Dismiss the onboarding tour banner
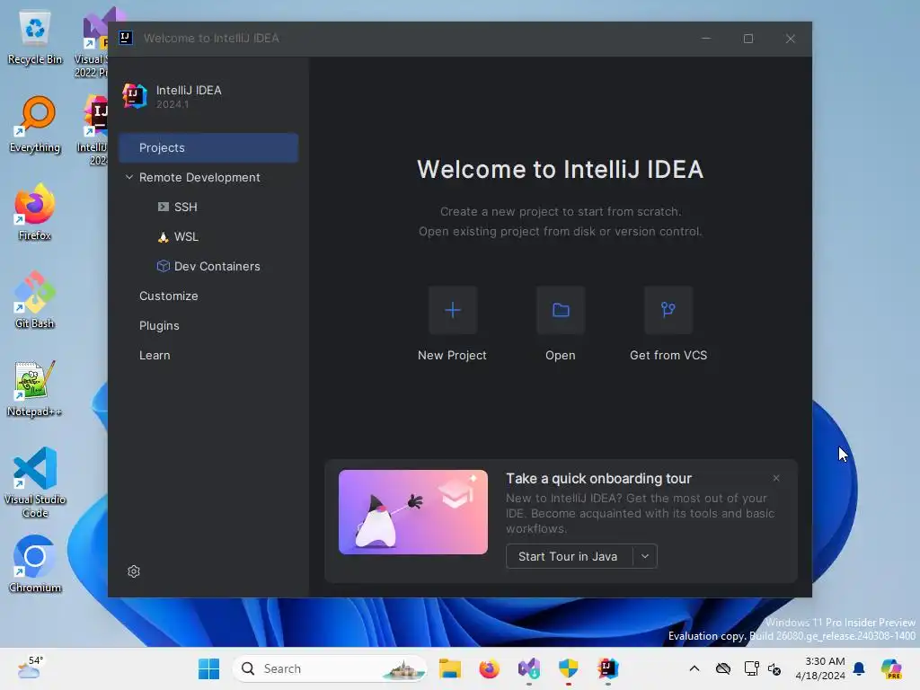This screenshot has width=920, height=690. click(776, 478)
